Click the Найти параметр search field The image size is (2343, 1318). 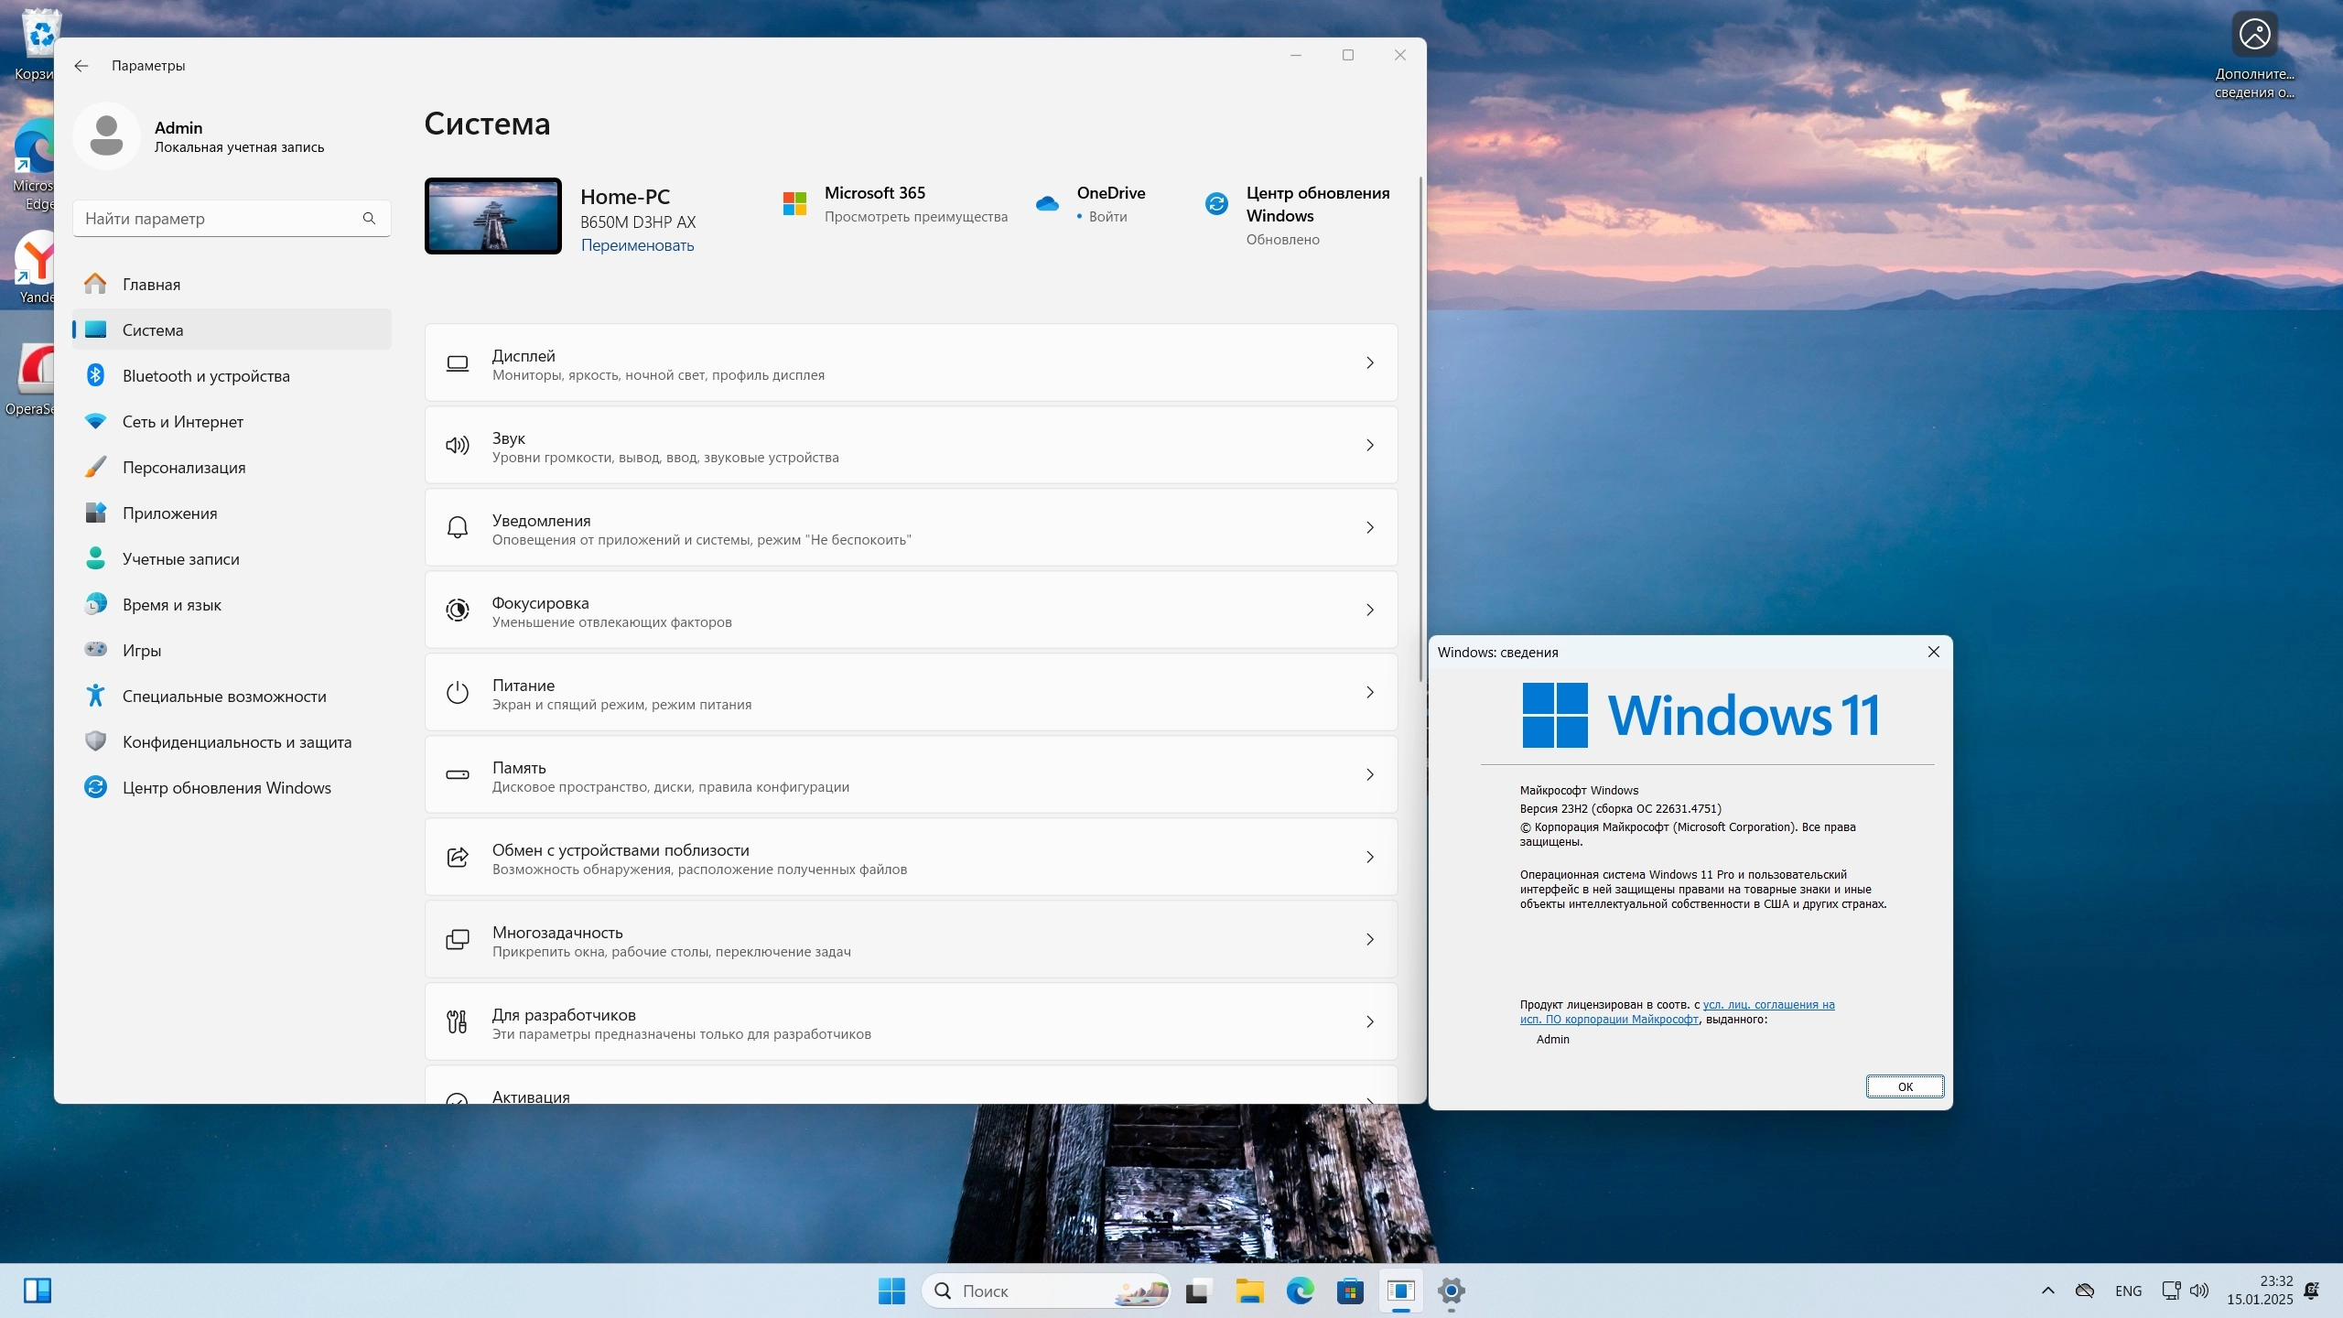click(x=220, y=219)
